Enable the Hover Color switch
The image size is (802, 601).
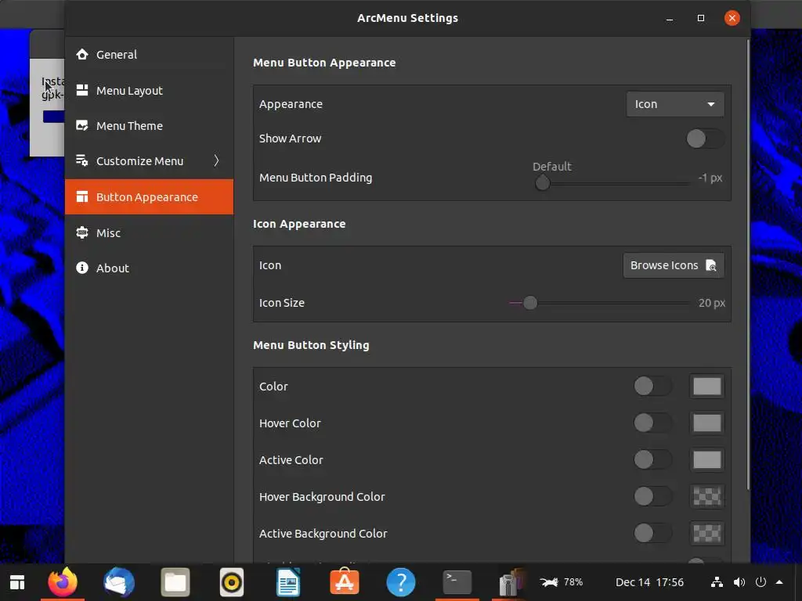pyautogui.click(x=652, y=423)
